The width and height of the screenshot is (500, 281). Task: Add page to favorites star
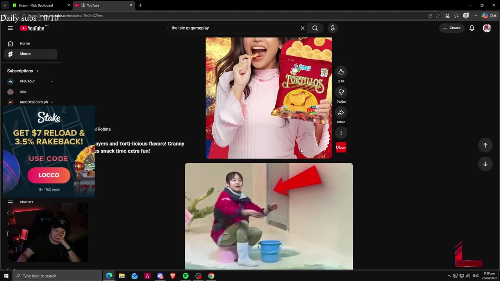pyautogui.click(x=438, y=16)
